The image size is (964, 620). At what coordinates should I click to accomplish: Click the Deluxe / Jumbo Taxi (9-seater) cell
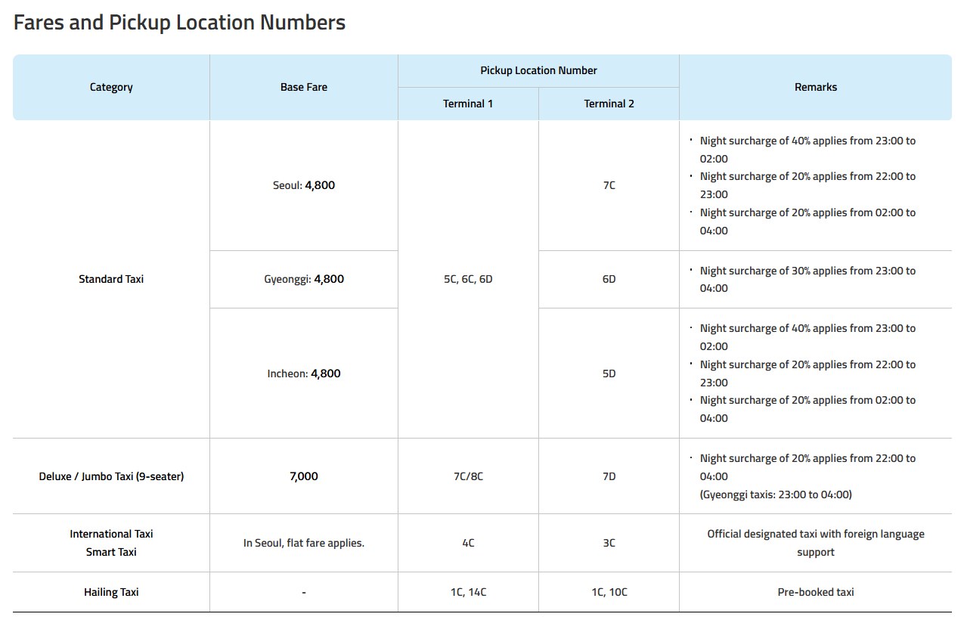pos(111,476)
